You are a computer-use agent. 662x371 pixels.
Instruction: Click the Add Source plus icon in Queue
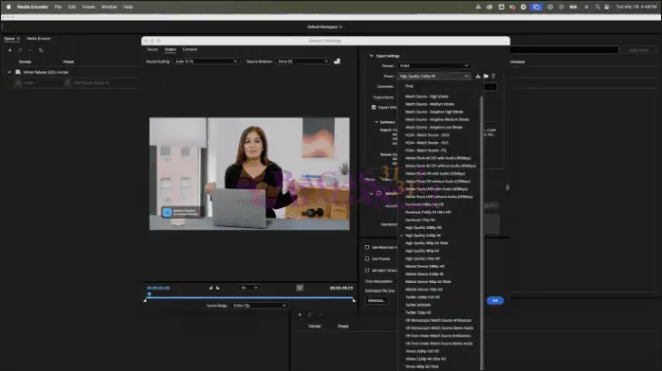point(9,50)
